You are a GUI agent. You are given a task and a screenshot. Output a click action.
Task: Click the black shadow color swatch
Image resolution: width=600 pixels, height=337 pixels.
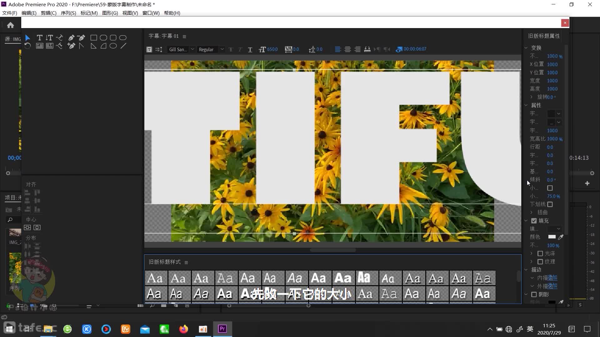552,302
